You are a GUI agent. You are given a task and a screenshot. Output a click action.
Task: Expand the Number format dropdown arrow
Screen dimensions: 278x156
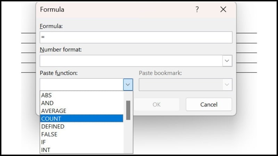[227, 61]
